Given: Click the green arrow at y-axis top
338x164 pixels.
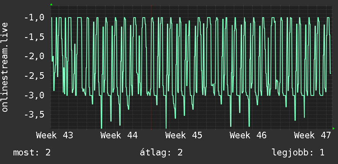Looking at the screenshot, I should point(51,4).
